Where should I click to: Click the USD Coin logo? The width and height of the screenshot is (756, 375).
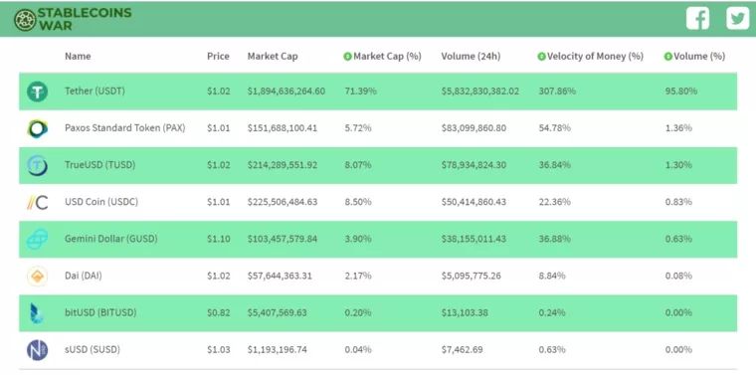click(x=37, y=202)
